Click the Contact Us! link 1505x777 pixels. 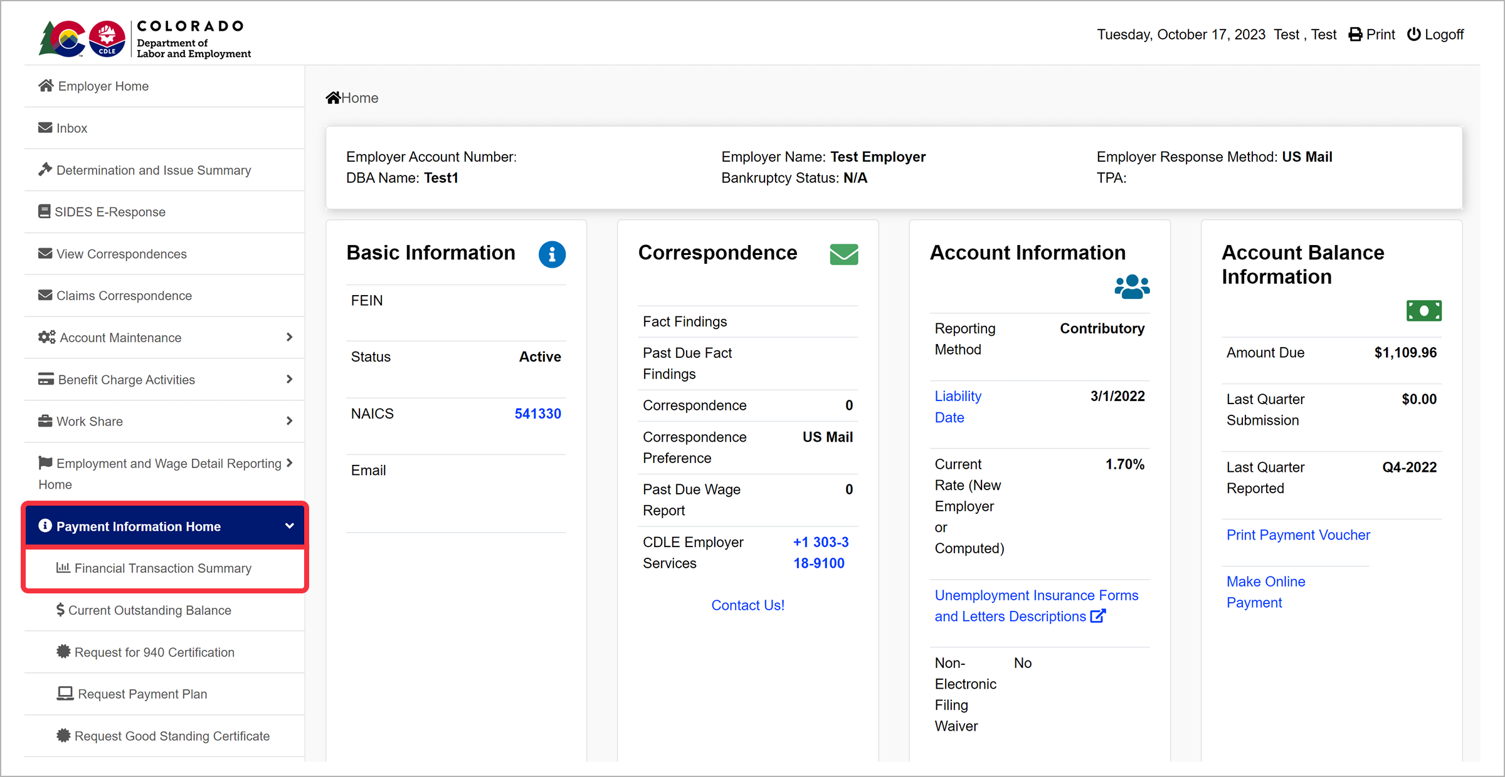[747, 605]
